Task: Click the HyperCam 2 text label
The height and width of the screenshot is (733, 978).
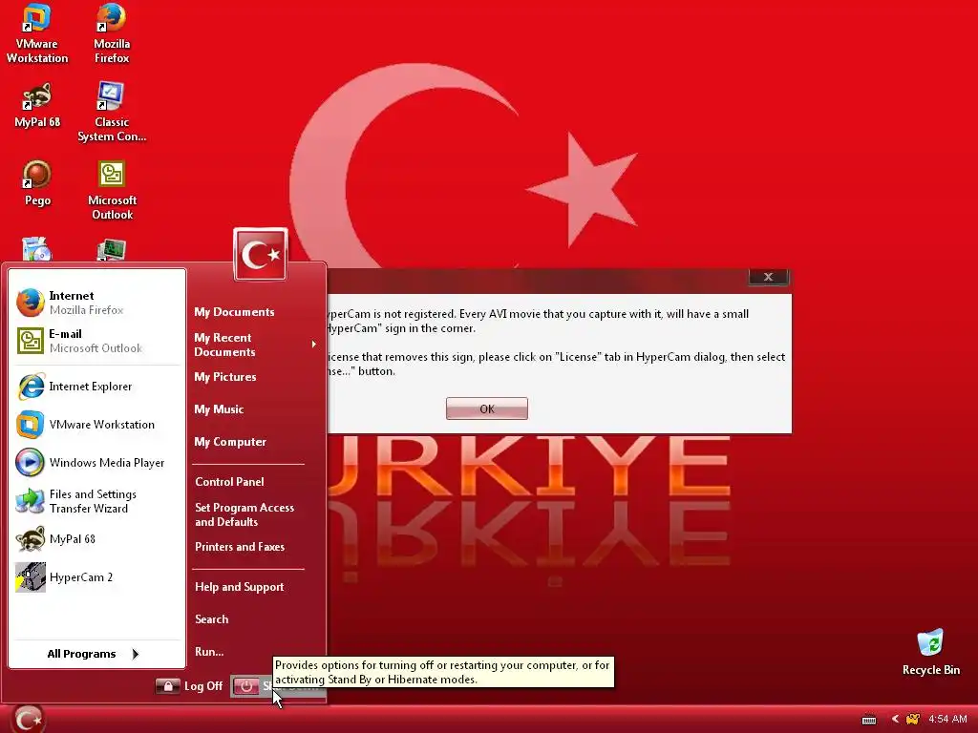Action: (81, 577)
